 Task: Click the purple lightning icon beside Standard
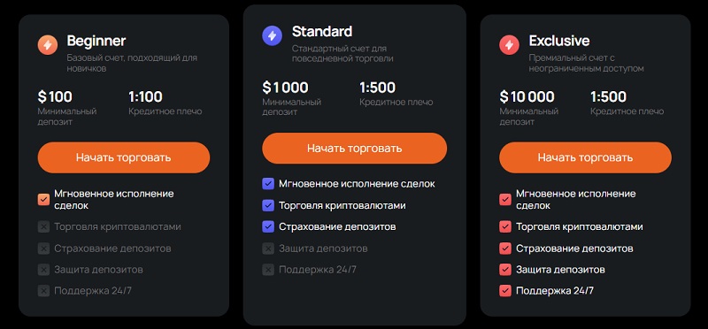[273, 35]
